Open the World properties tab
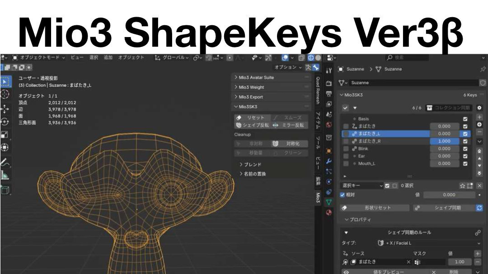Image resolution: width=488 pixels, height=274 pixels. coord(328,125)
